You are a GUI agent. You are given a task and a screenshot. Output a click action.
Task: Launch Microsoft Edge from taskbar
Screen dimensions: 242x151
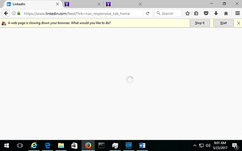pos(48,146)
